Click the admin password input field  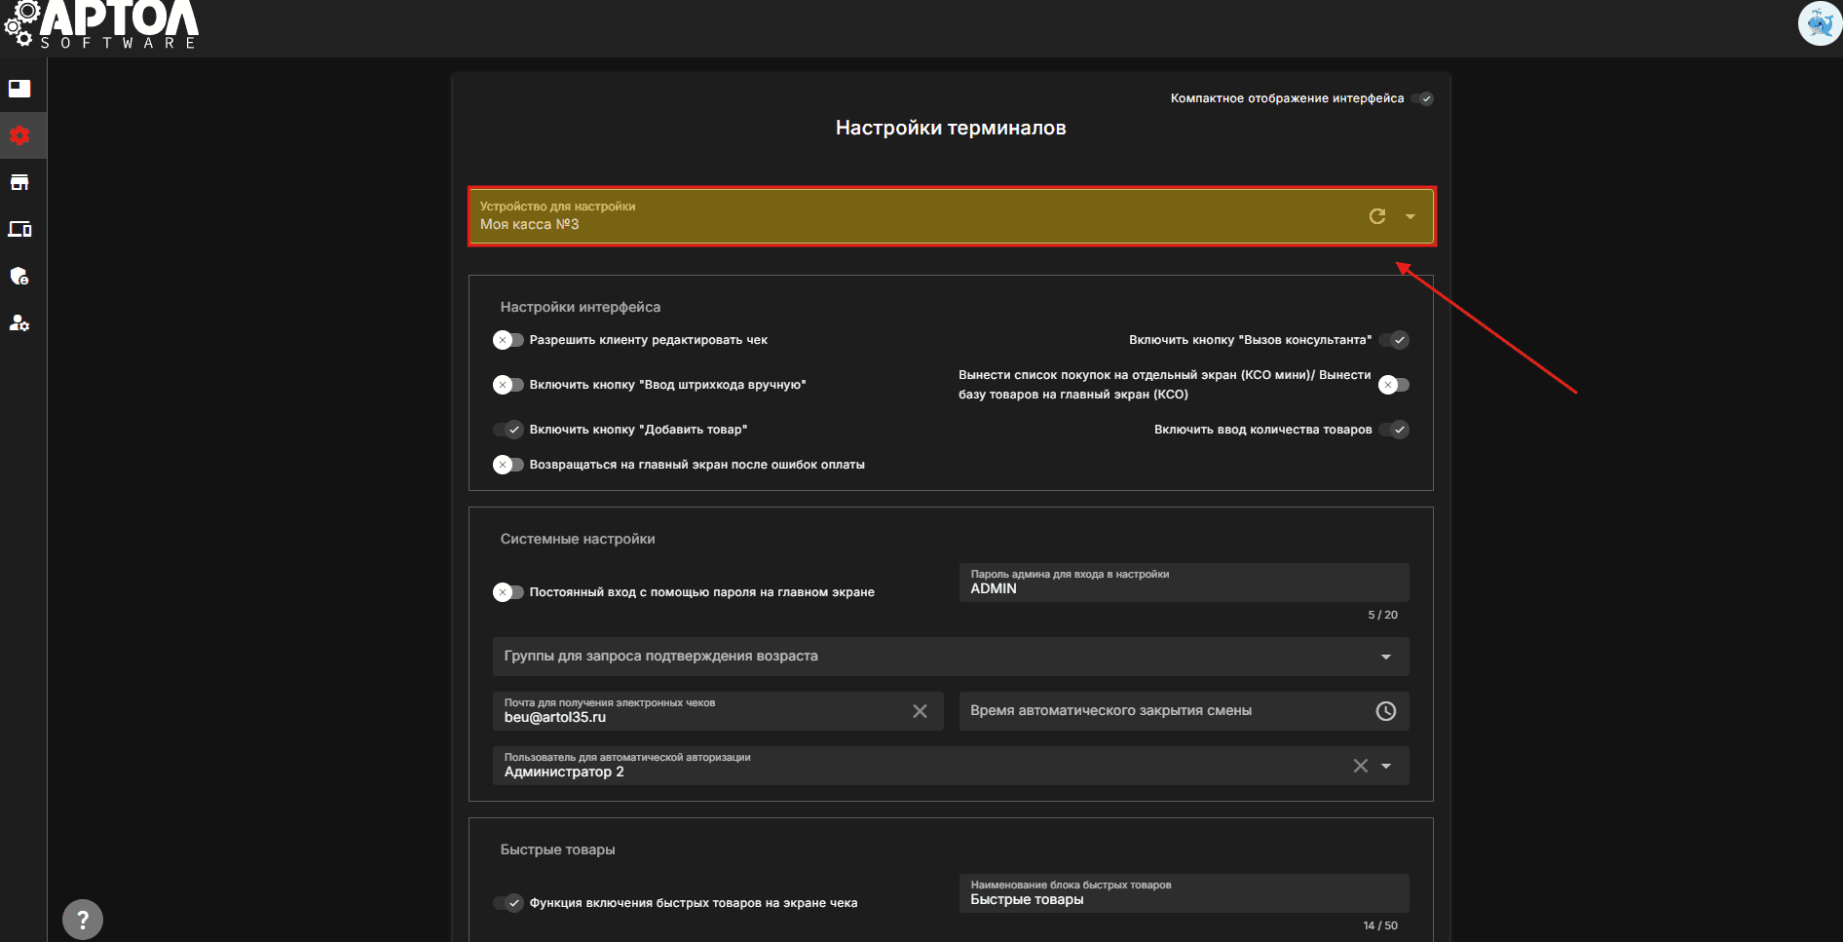point(1184,583)
